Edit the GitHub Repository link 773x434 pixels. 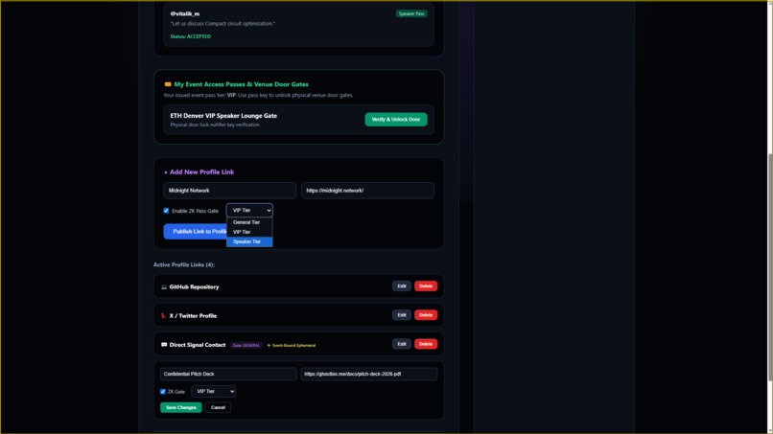click(x=402, y=286)
